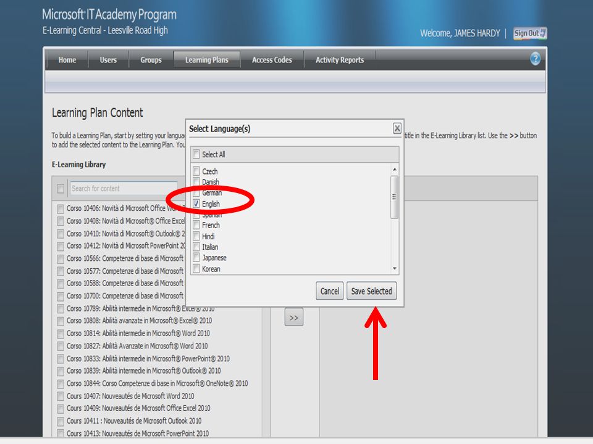The height and width of the screenshot is (444, 593).
Task: Open the help question mark icon
Action: pos(535,59)
